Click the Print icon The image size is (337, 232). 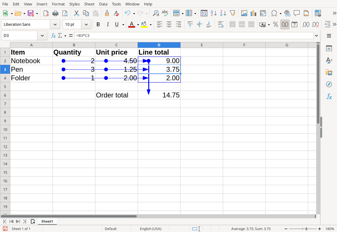point(55,13)
